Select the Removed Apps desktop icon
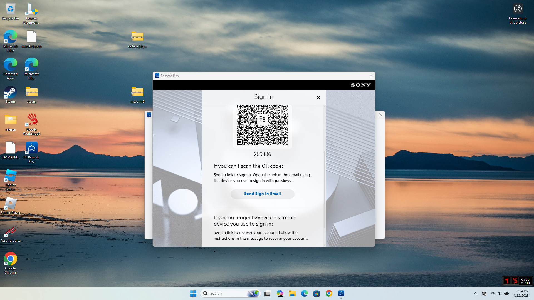The height and width of the screenshot is (300, 534). [x=11, y=69]
